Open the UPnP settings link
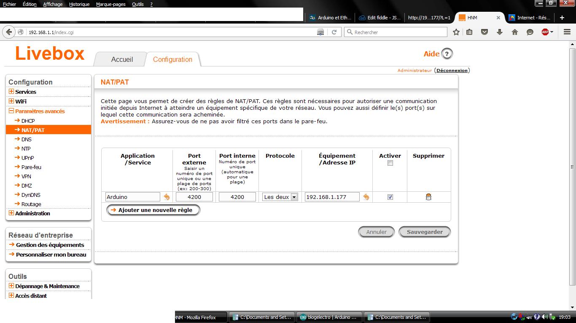The image size is (576, 323). 28,158
